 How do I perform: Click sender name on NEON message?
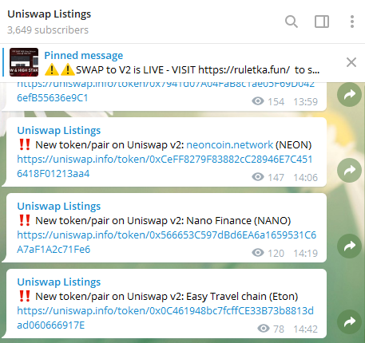[x=59, y=131]
